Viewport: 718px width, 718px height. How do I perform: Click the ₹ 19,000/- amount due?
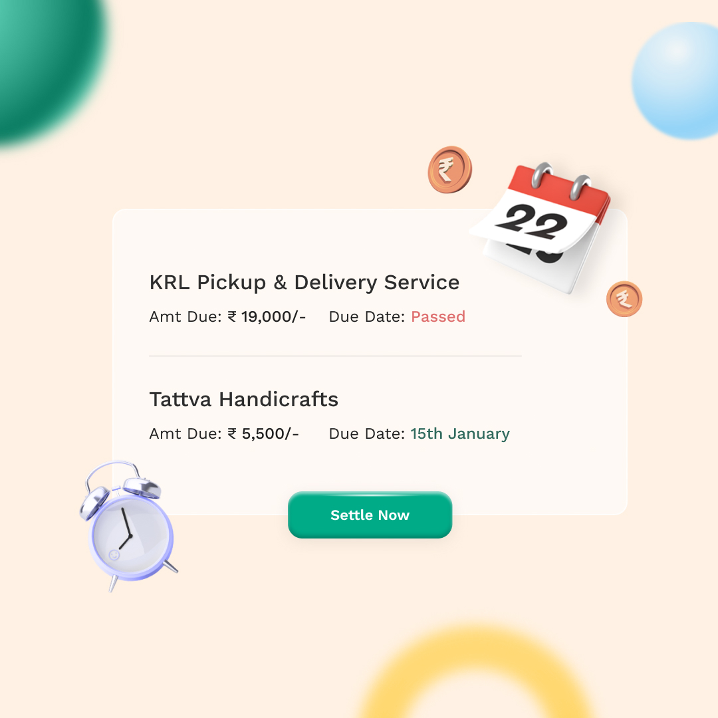(267, 316)
